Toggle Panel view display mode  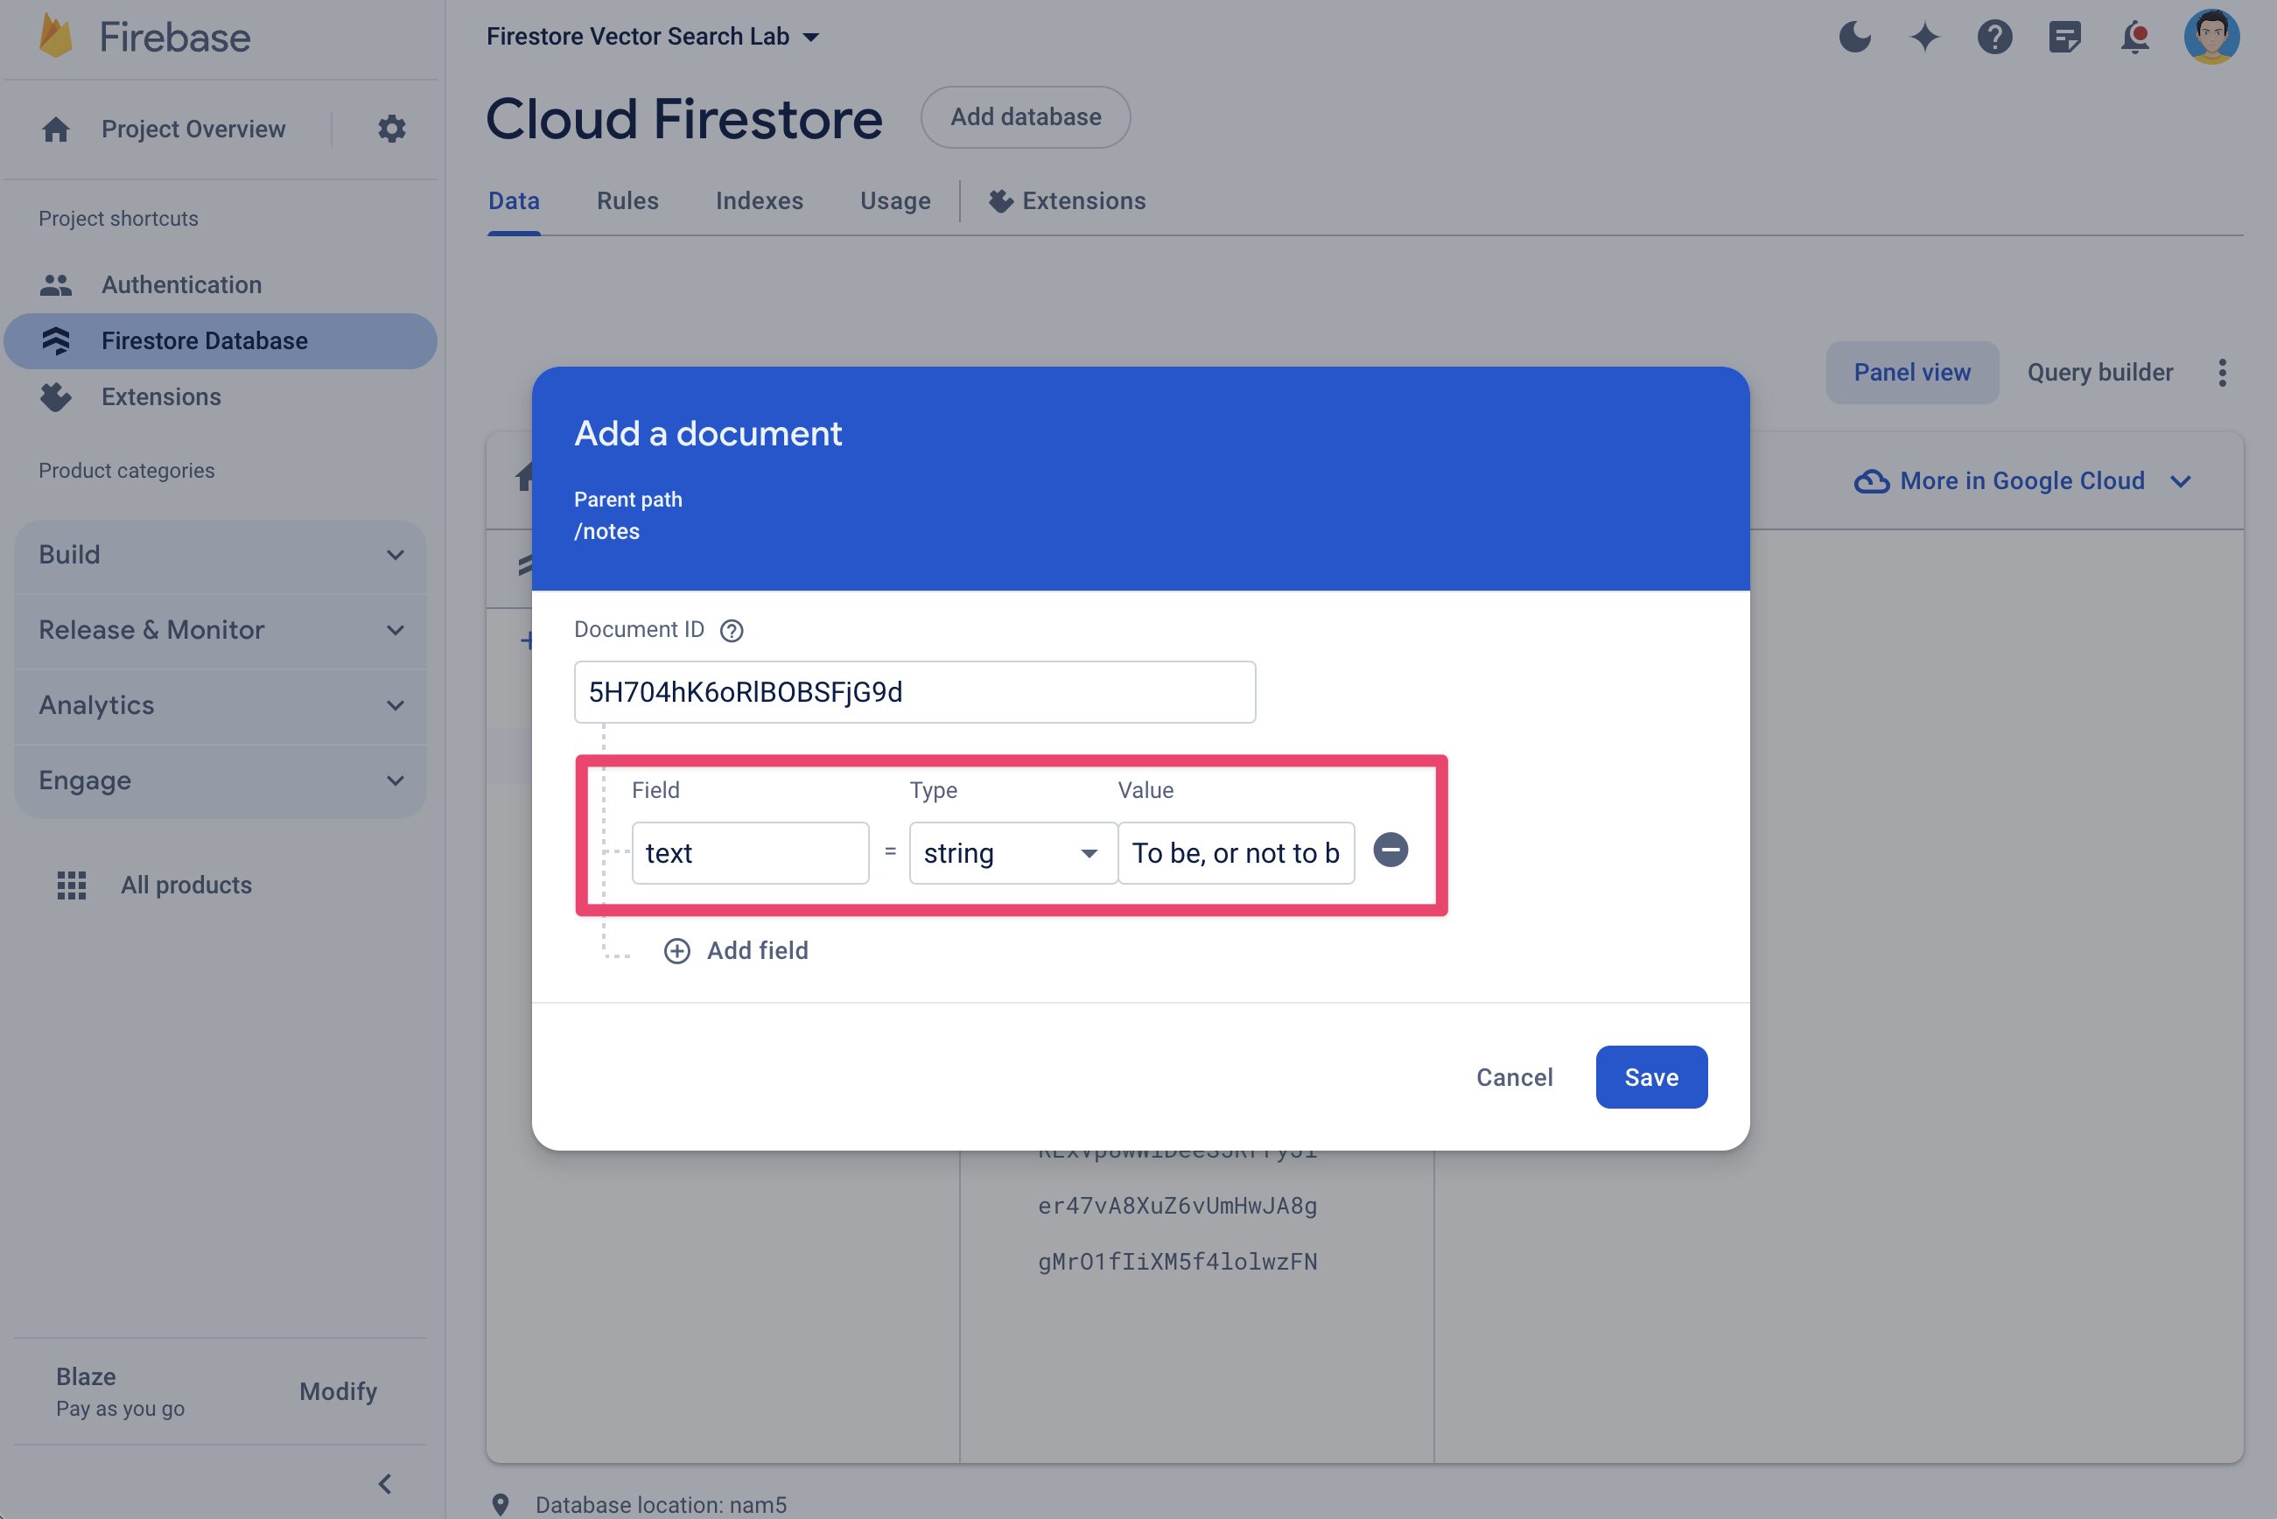(x=1912, y=371)
